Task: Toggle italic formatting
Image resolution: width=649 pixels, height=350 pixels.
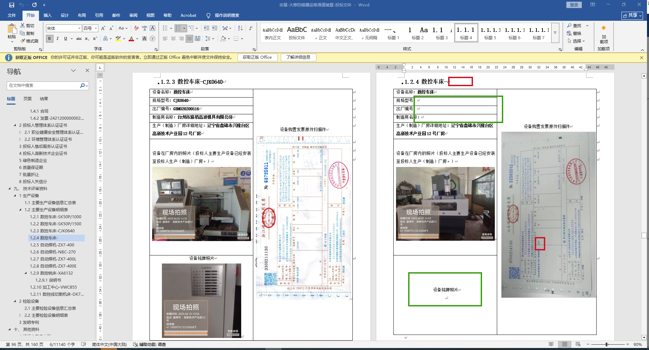Action: point(58,39)
